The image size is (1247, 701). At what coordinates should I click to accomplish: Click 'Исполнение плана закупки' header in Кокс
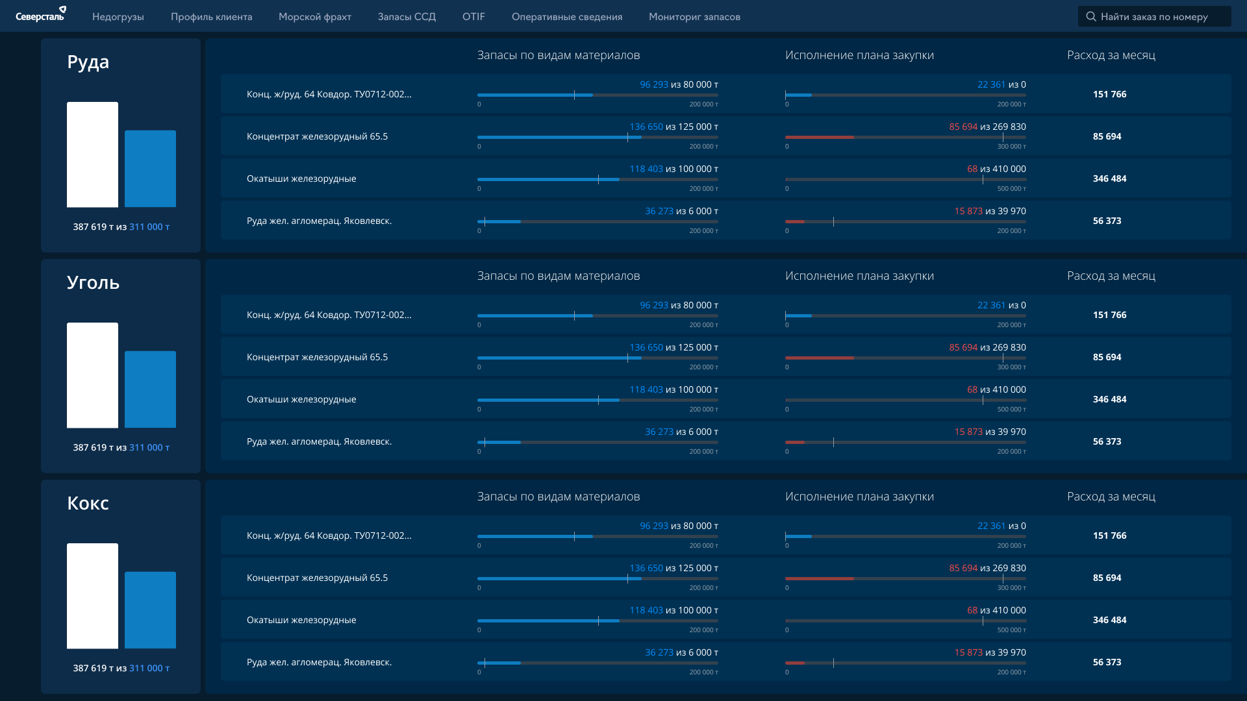860,497
